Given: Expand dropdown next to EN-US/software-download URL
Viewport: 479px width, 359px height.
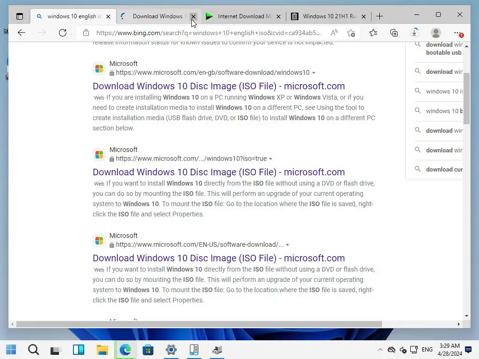Looking at the screenshot, I should point(288,245).
